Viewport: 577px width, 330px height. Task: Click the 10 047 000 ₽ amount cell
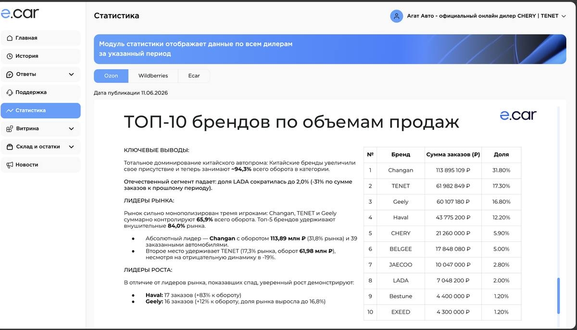453,265
